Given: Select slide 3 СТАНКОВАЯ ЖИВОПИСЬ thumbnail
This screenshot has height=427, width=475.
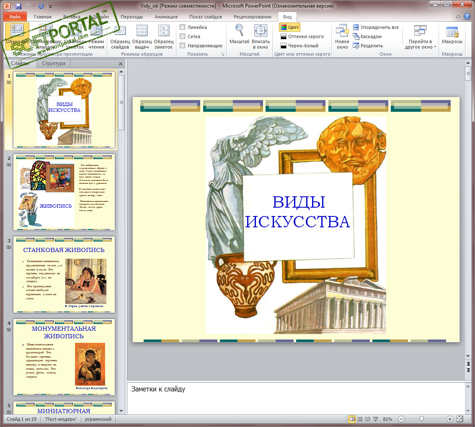Looking at the screenshot, I should (64, 274).
